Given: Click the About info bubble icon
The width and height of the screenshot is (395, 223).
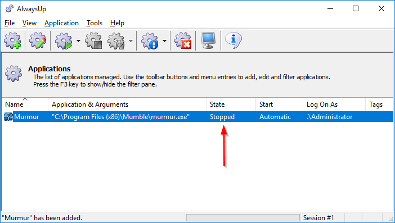Looking at the screenshot, I should click(x=234, y=40).
